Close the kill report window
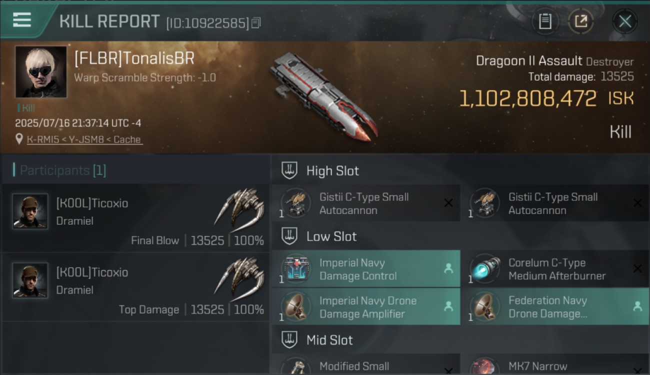Image resolution: width=650 pixels, height=375 pixels. 625,21
